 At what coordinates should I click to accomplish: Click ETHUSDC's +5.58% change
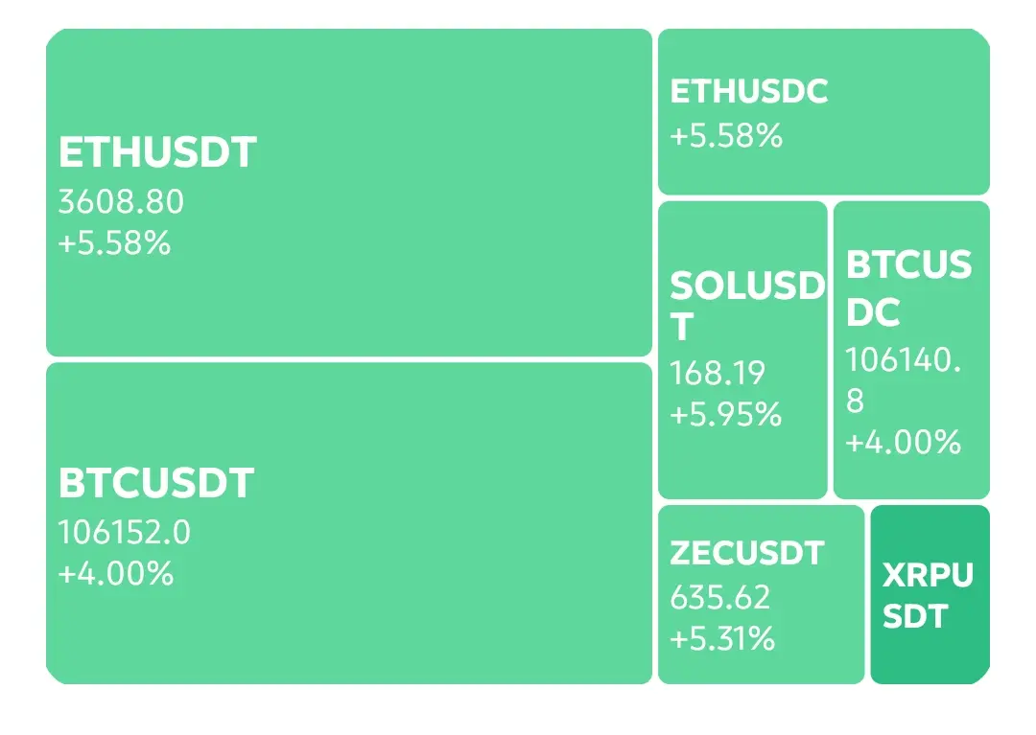click(x=726, y=135)
